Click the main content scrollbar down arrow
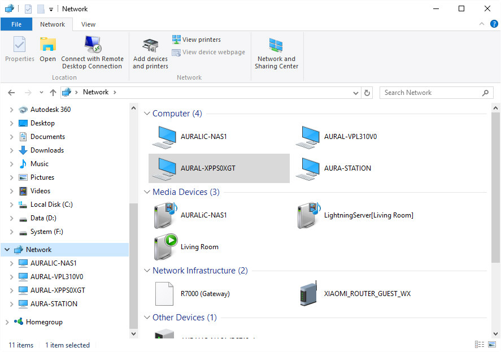Screen dimensions: 501x352 (x=495, y=333)
